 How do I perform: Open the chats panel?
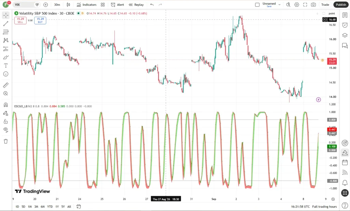[x=345, y=46]
